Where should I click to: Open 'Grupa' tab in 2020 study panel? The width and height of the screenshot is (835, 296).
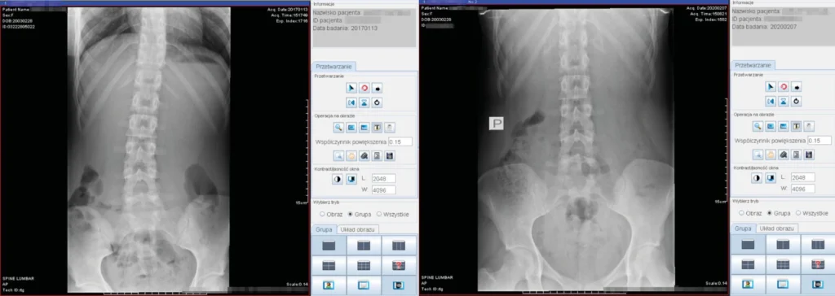pos(743,228)
